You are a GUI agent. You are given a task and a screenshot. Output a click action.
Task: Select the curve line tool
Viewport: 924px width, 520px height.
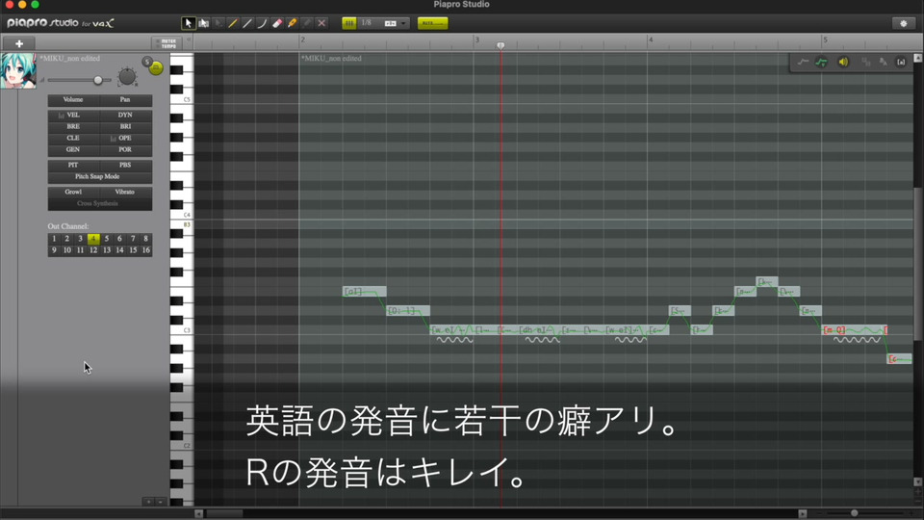point(262,23)
